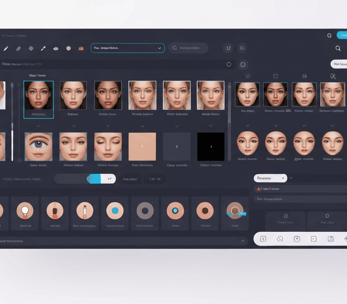The image size is (347, 304).
Task: Open the white arrow segment of the pill slider
Action: click(x=108, y=178)
